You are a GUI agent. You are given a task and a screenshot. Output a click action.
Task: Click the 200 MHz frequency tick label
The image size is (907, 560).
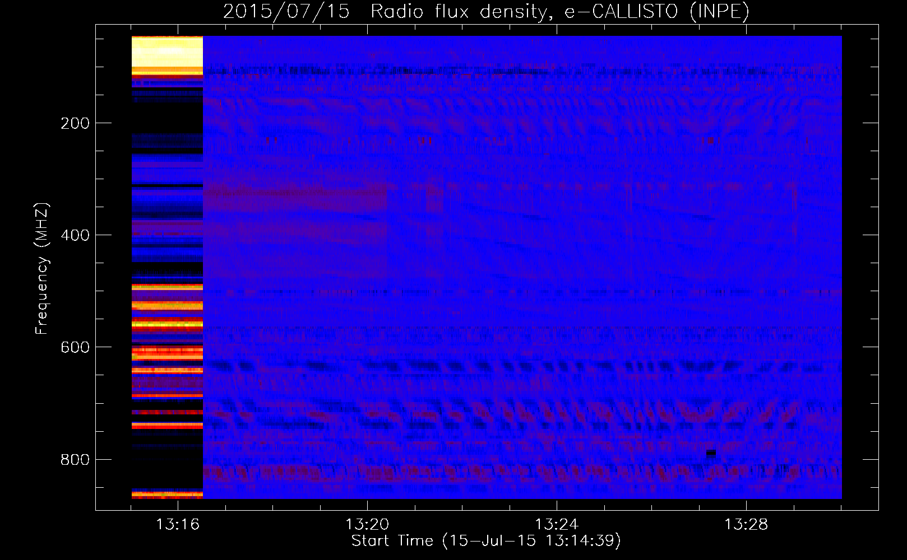[x=75, y=123]
